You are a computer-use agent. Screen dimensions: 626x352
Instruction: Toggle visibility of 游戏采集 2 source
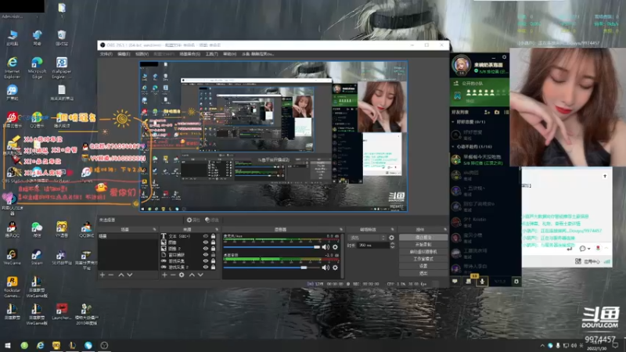206,267
